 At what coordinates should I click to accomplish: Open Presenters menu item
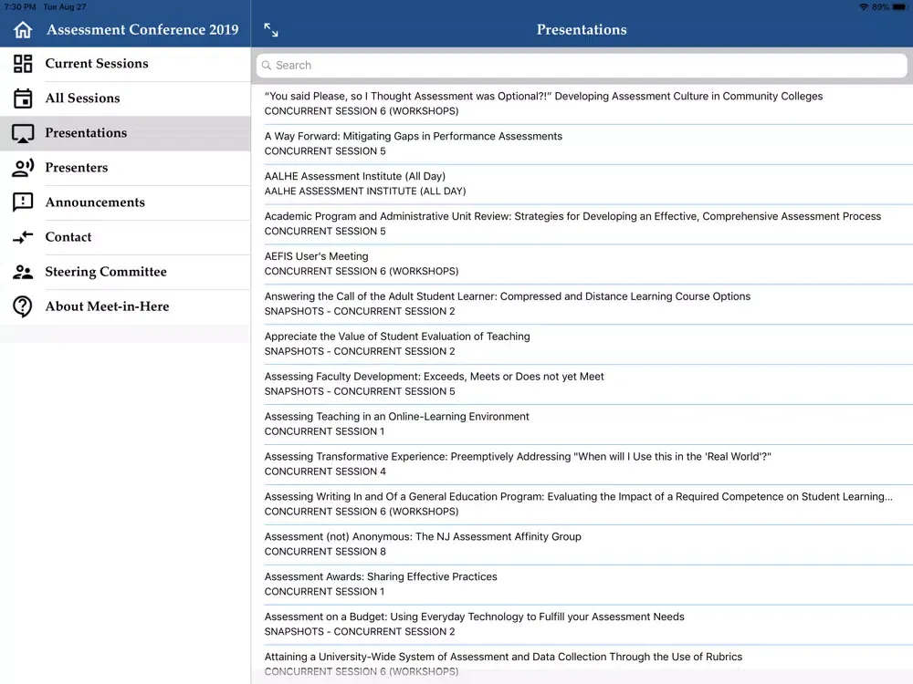pos(125,168)
